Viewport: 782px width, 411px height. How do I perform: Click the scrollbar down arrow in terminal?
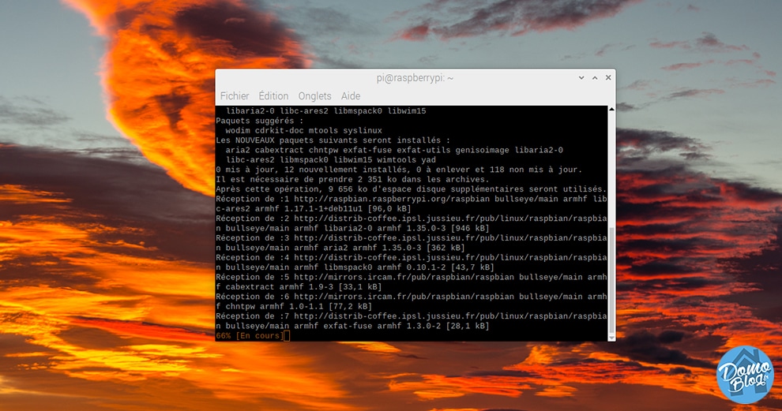(x=611, y=338)
